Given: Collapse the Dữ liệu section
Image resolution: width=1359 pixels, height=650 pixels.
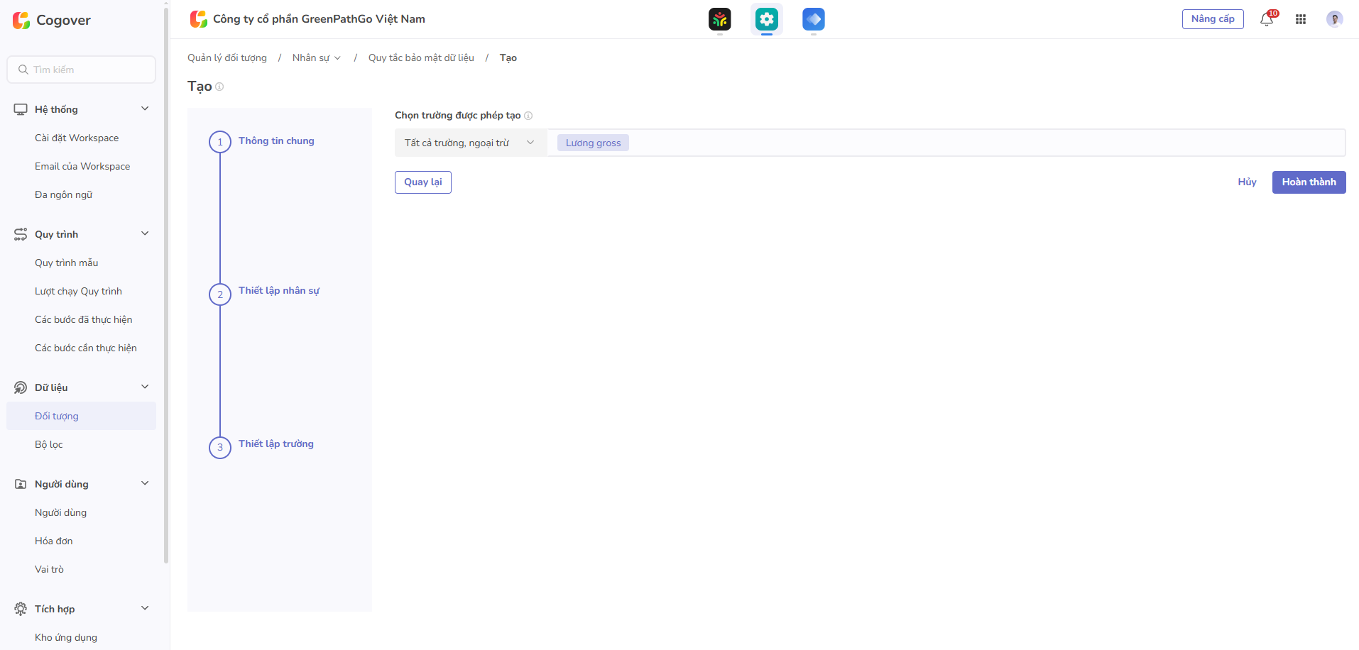Looking at the screenshot, I should [x=145, y=387].
